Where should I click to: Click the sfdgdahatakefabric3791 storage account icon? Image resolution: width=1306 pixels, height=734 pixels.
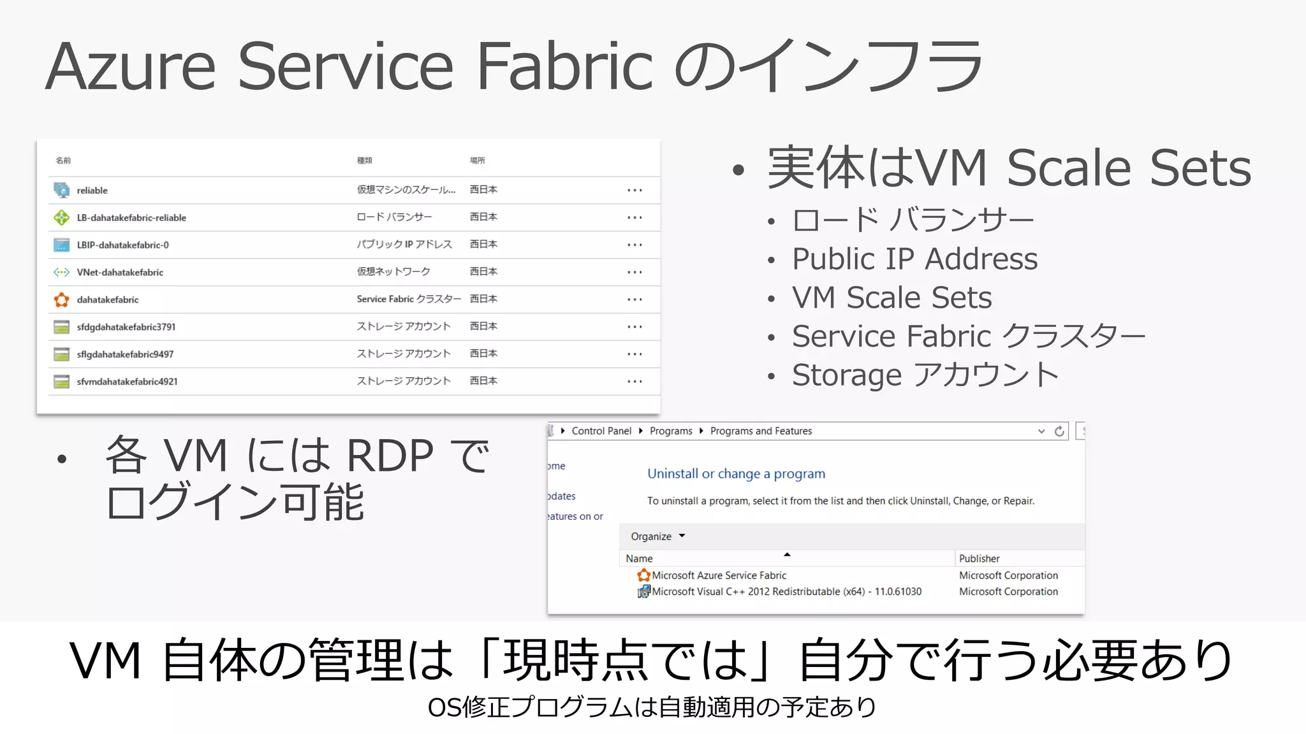[x=62, y=327]
